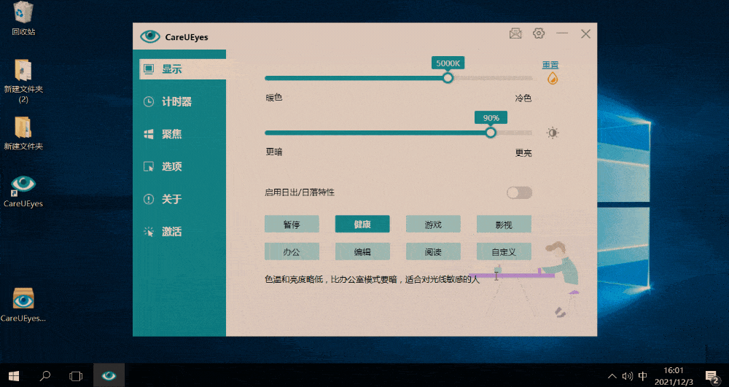Image resolution: width=729 pixels, height=387 pixels.
Task: Select the 编辑 mode button
Action: click(x=362, y=252)
